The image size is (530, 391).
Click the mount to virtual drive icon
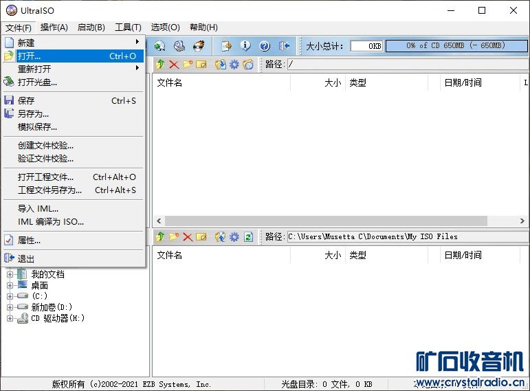179,46
